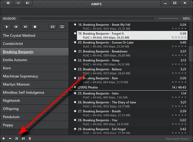Open the Marilyn Manson playlist

34,84
